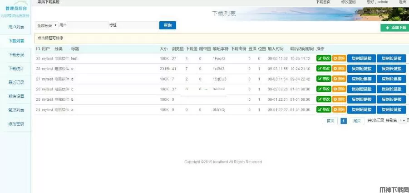The width and height of the screenshot is (409, 193).
Task: Click the 删除 delete button for row a
Action: (339, 110)
